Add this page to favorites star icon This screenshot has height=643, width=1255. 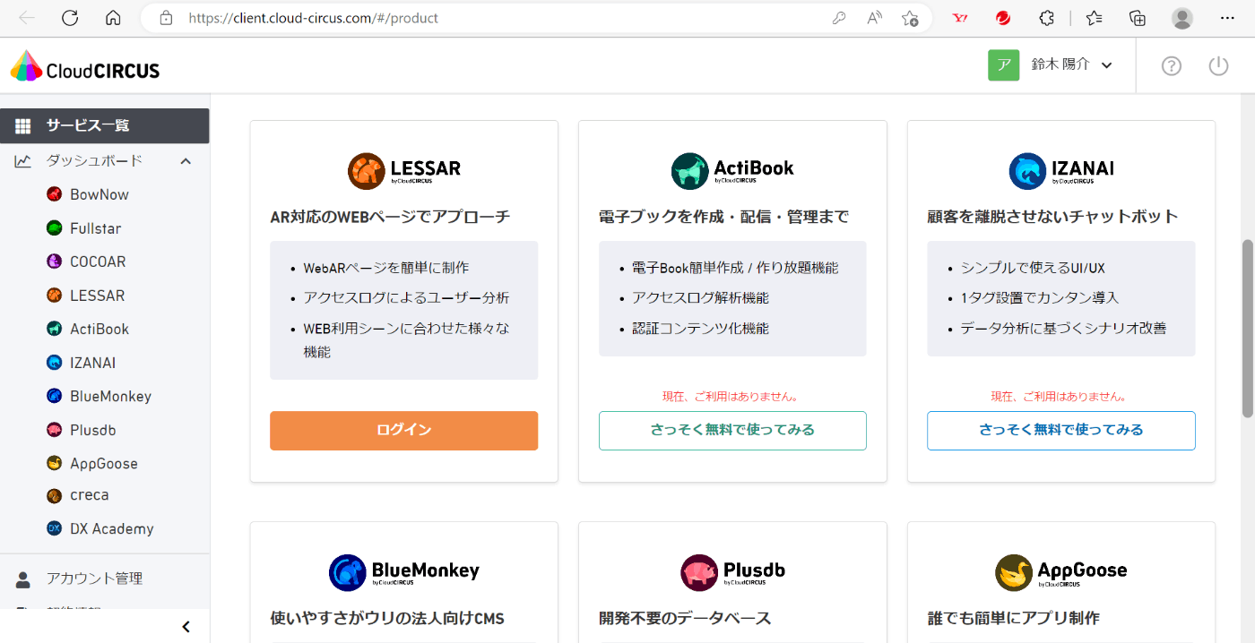(x=910, y=18)
